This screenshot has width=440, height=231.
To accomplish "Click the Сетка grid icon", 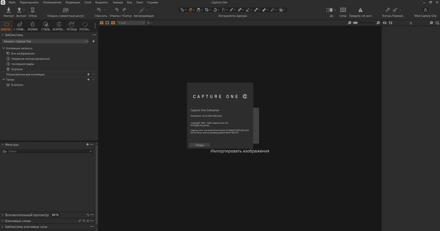I will pos(343,10).
